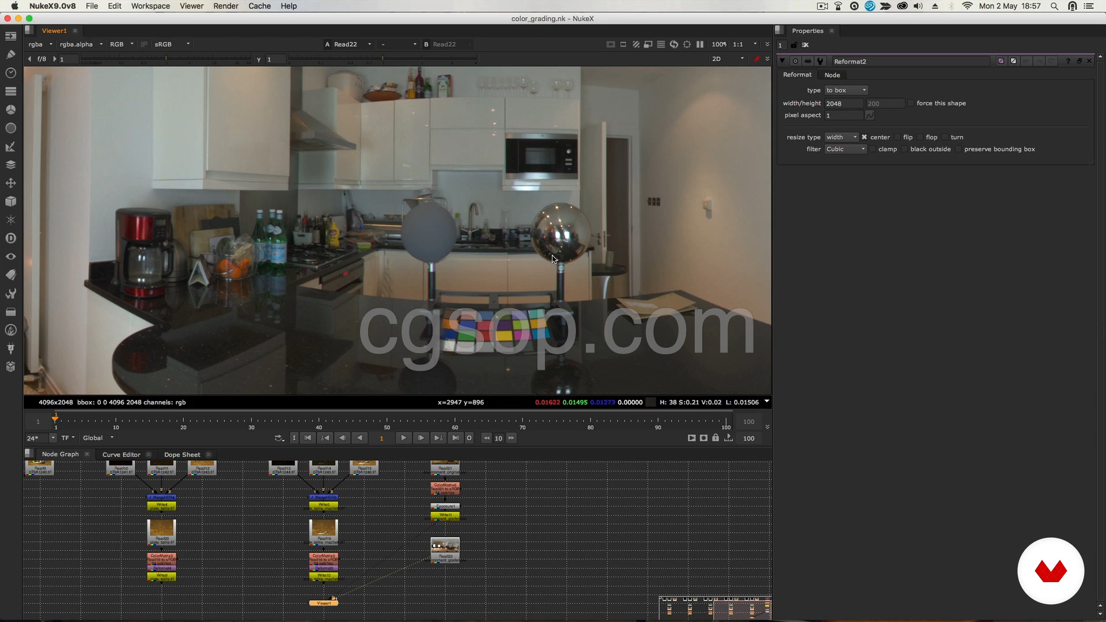The image size is (1106, 622).
Task: Open the Reformat type 'to box' dropdown
Action: click(846, 90)
